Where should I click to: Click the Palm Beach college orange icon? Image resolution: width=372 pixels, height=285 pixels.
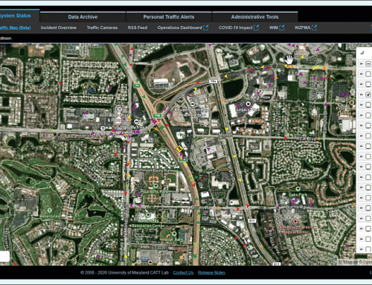tap(351, 103)
